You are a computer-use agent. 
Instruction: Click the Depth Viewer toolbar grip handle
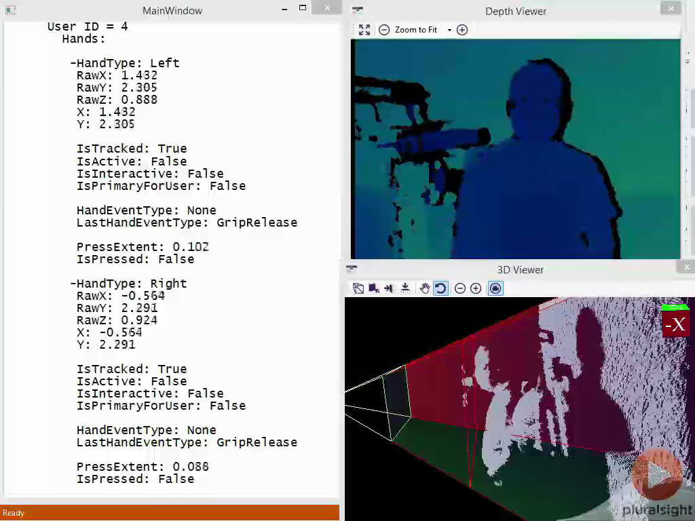tap(354, 30)
